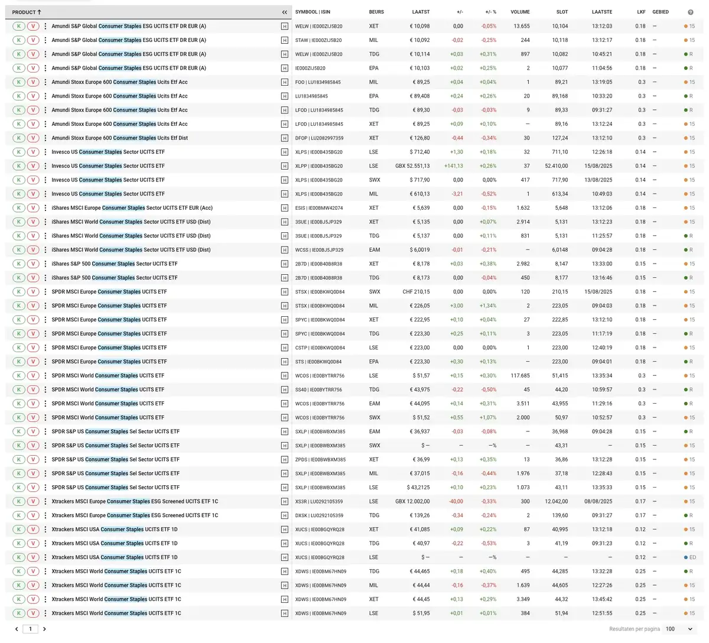Click V sell for SPDR STS on EPA

click(x=33, y=362)
